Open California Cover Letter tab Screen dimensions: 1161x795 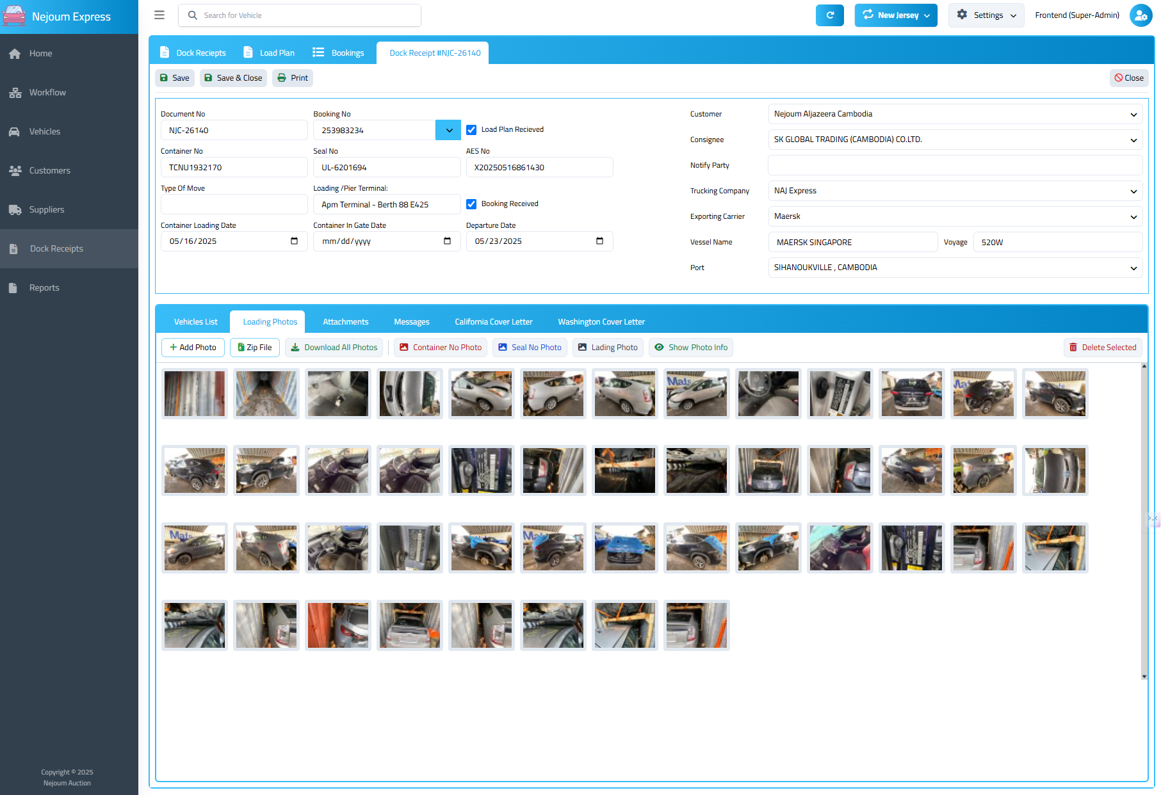pyautogui.click(x=494, y=322)
